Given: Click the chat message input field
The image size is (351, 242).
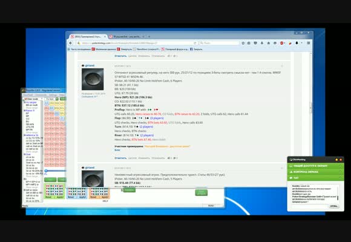Looking at the screenshot, I should click(x=310, y=206).
